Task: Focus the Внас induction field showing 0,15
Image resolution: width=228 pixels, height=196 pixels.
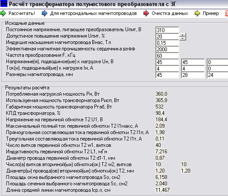Action: [167, 43]
